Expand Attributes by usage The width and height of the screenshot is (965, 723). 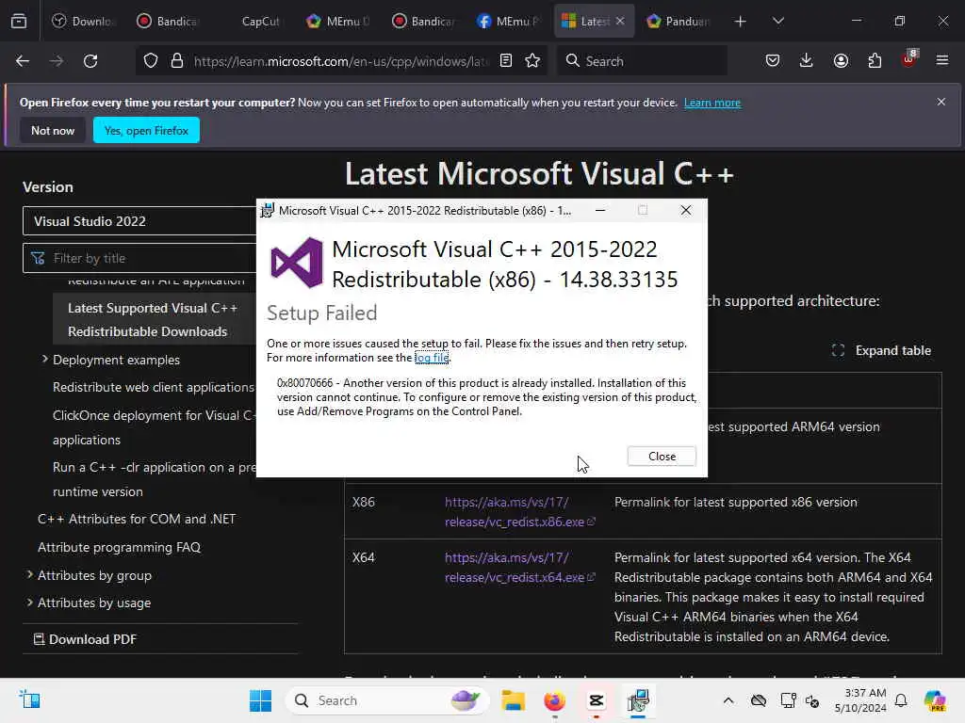pos(29,602)
